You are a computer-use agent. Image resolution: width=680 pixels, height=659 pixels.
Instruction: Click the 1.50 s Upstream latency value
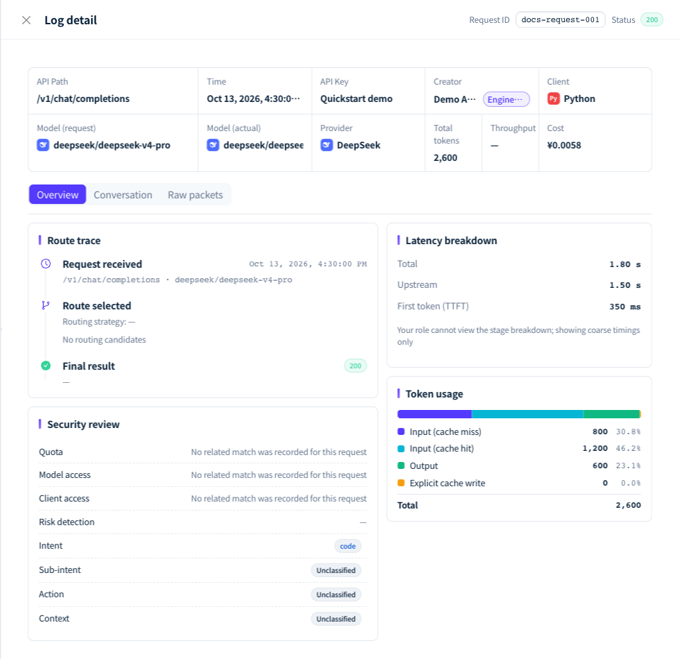pos(625,285)
